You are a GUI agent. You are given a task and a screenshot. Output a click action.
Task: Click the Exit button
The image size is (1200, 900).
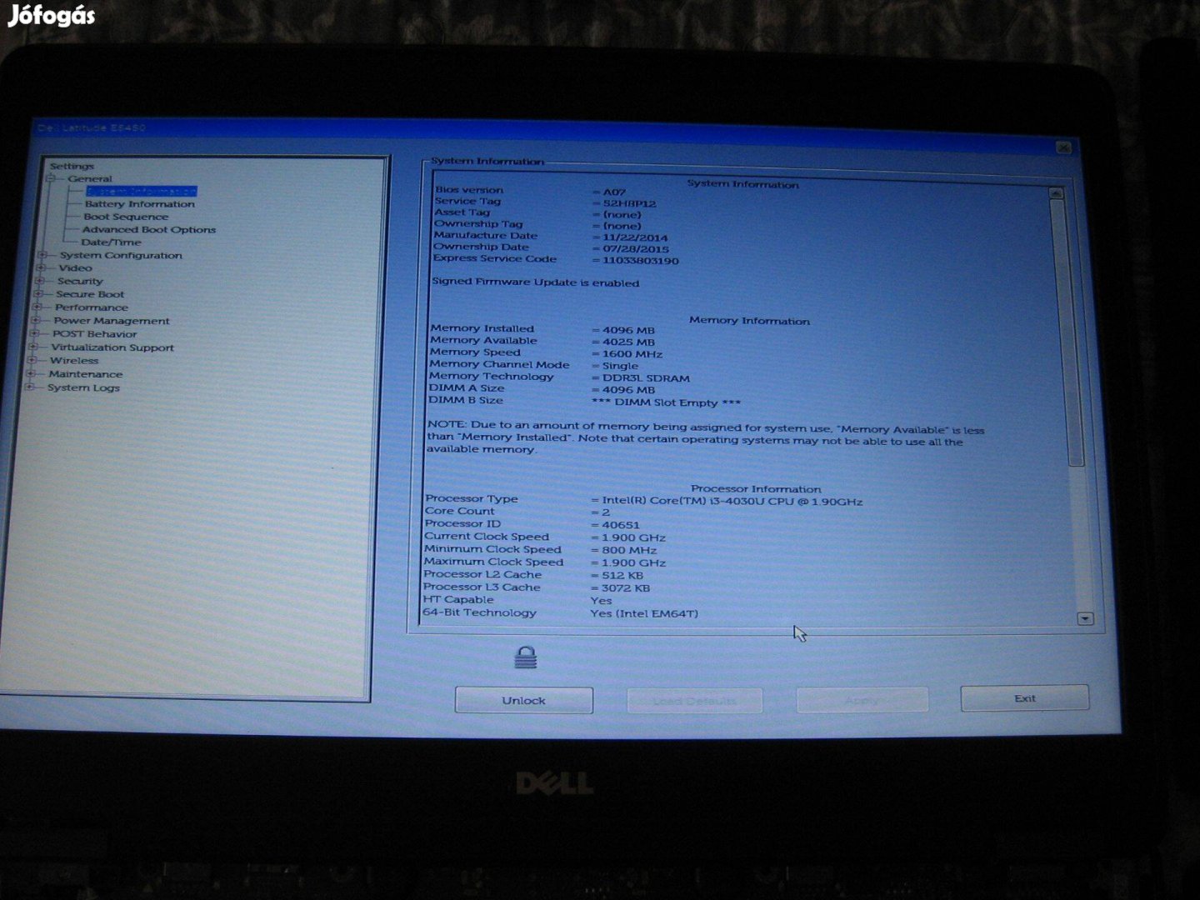(x=1025, y=698)
